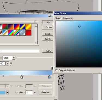Image resolution: width=102 pixels, height=100 pixels.
Task: Click OK in the Gradient Editor
Action: [x=48, y=22]
